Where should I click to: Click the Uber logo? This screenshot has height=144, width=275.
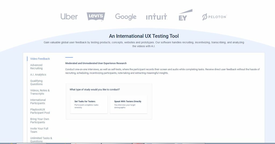pyautogui.click(x=69, y=16)
